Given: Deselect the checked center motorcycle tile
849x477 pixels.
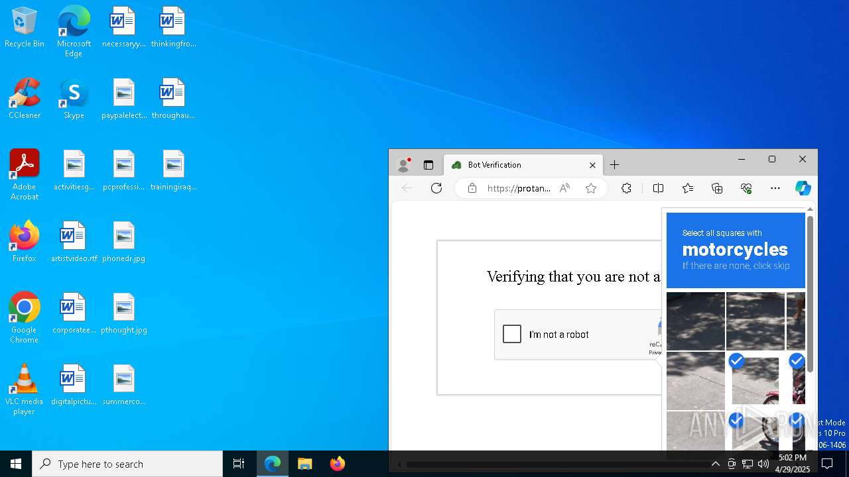Looking at the screenshot, I should pyautogui.click(x=755, y=380).
